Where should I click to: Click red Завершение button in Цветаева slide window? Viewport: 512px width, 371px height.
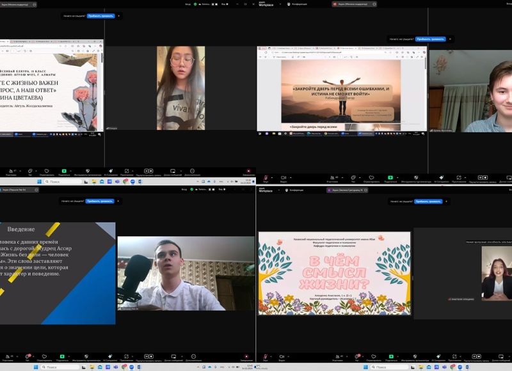point(248,171)
